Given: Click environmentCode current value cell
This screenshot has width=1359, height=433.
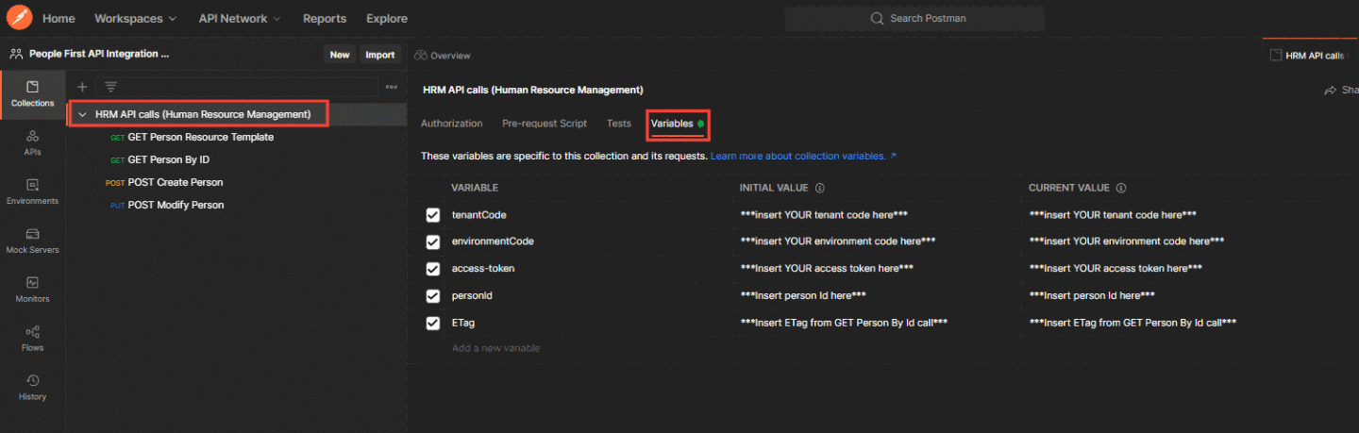Looking at the screenshot, I should point(1126,241).
